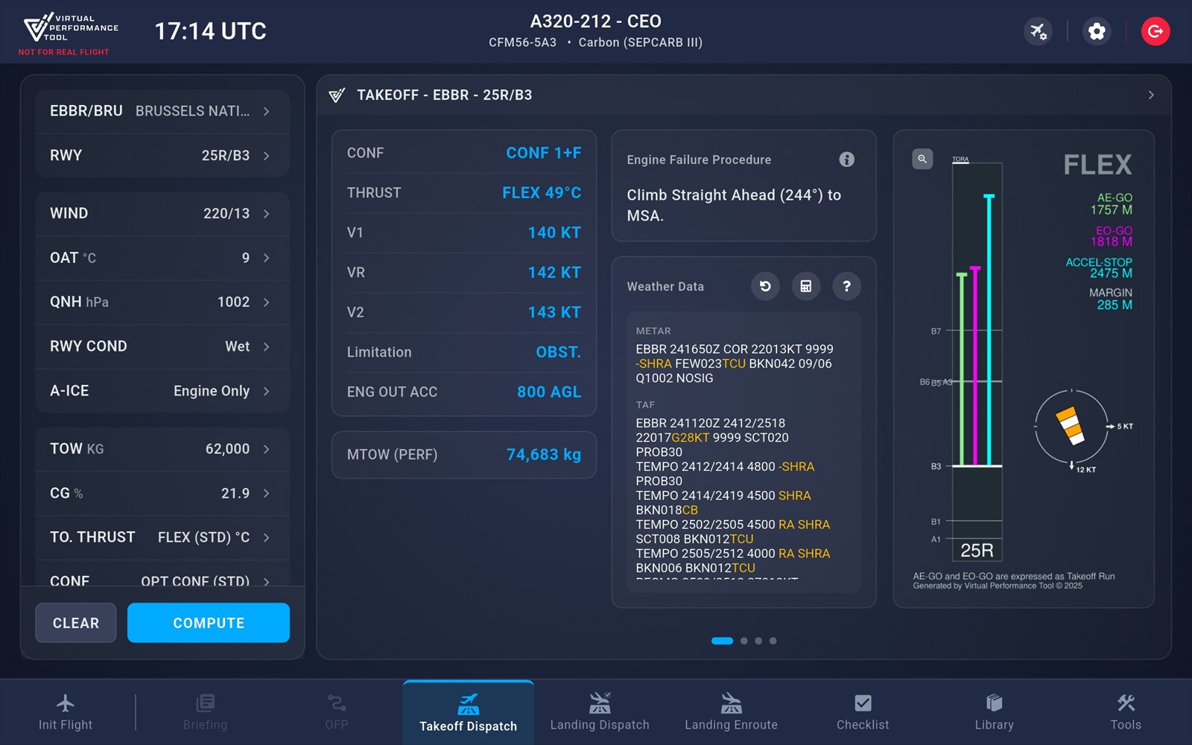Open the weather calculator icon
This screenshot has width=1192, height=745.
pyautogui.click(x=806, y=286)
